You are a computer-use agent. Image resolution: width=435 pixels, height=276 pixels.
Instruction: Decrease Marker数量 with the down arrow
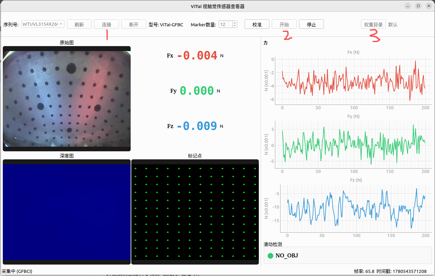pyautogui.click(x=235, y=26)
